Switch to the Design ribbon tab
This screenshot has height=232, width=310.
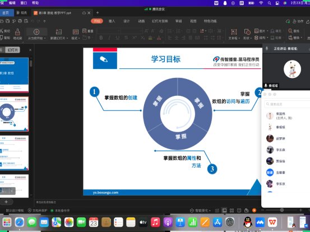[127, 21]
